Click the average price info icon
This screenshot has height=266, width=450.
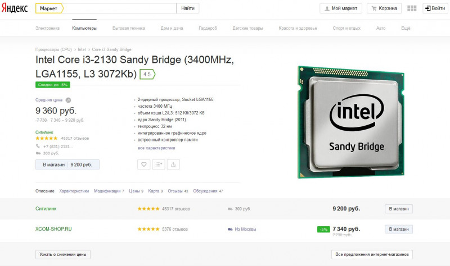tap(68, 100)
